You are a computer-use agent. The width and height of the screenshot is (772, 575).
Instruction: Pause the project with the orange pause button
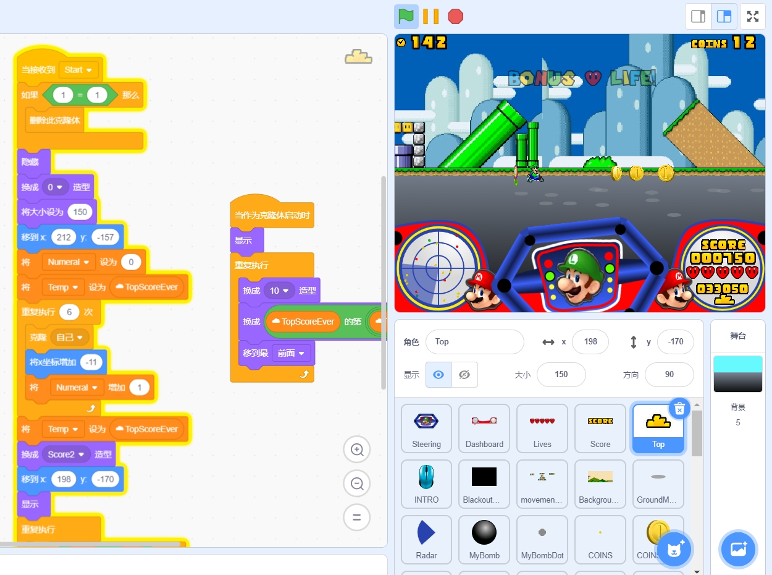pyautogui.click(x=431, y=16)
